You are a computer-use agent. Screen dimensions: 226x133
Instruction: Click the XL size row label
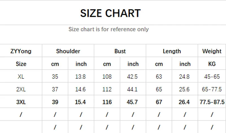(x=21, y=76)
